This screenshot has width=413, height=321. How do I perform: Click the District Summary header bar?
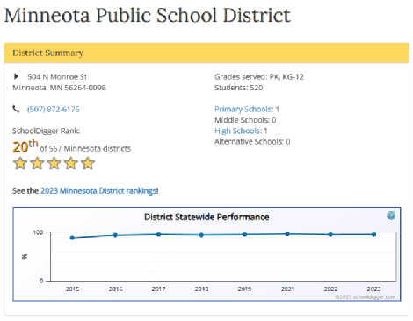tap(206, 53)
